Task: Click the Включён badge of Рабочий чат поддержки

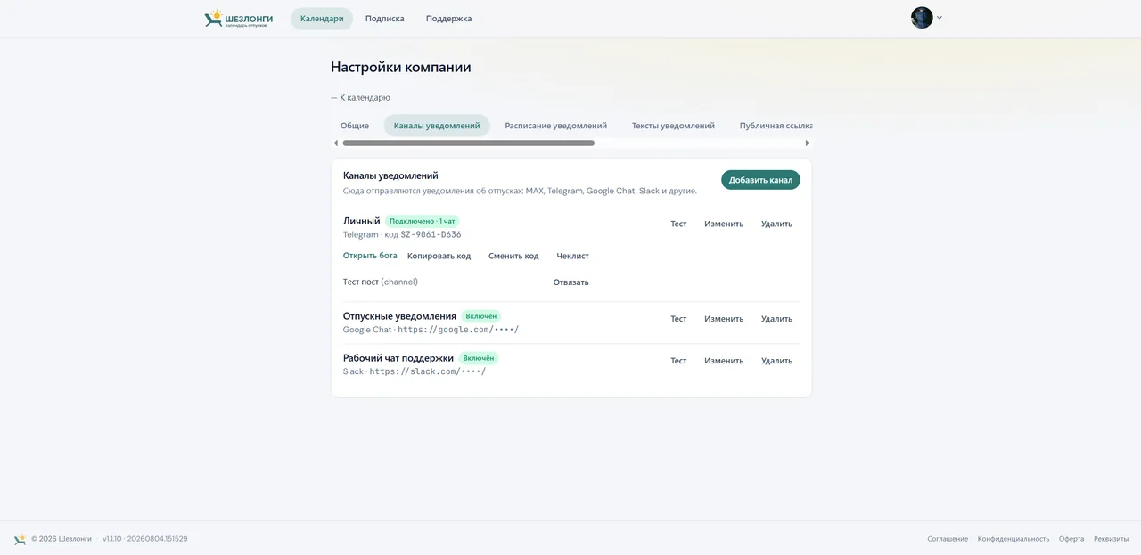Action: pos(479,358)
